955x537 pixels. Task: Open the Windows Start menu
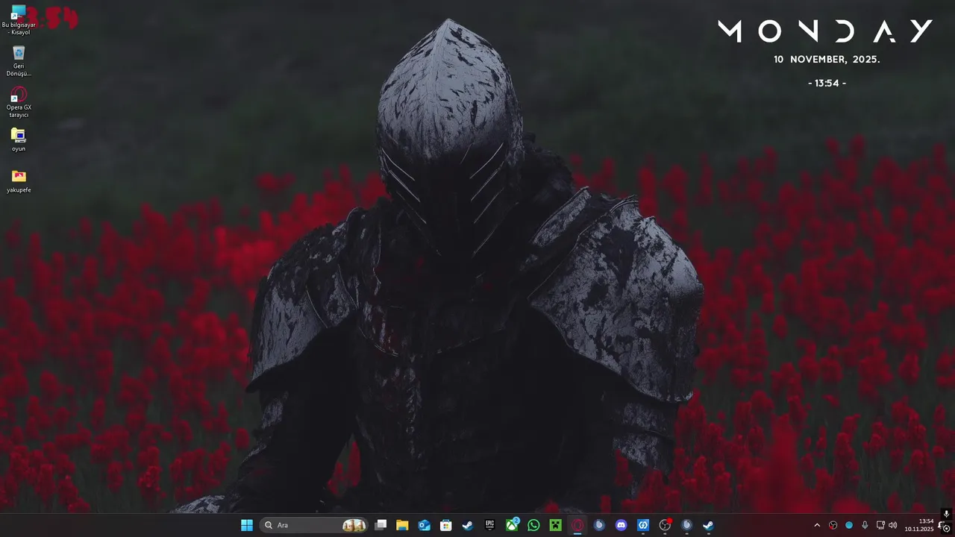pyautogui.click(x=246, y=525)
